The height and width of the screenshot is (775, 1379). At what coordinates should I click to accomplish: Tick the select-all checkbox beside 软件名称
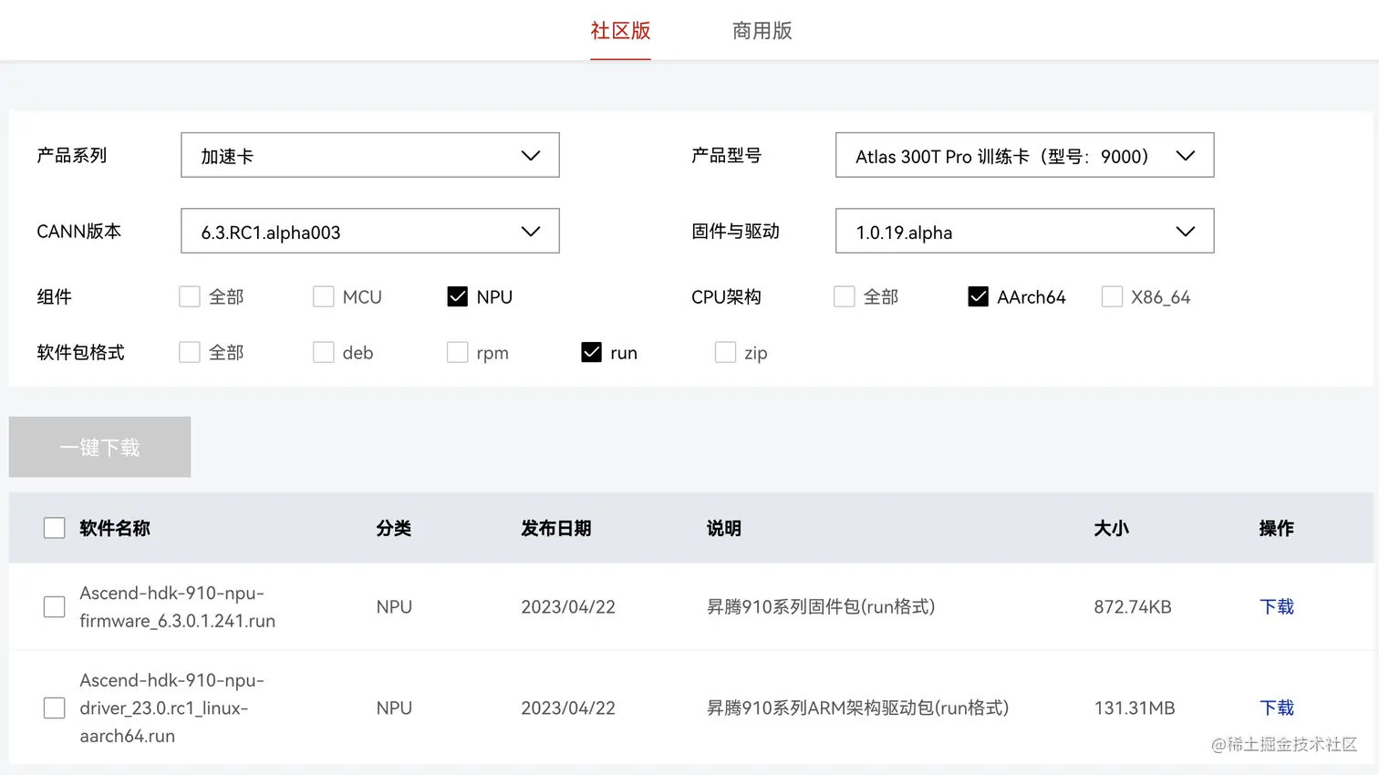(x=55, y=528)
